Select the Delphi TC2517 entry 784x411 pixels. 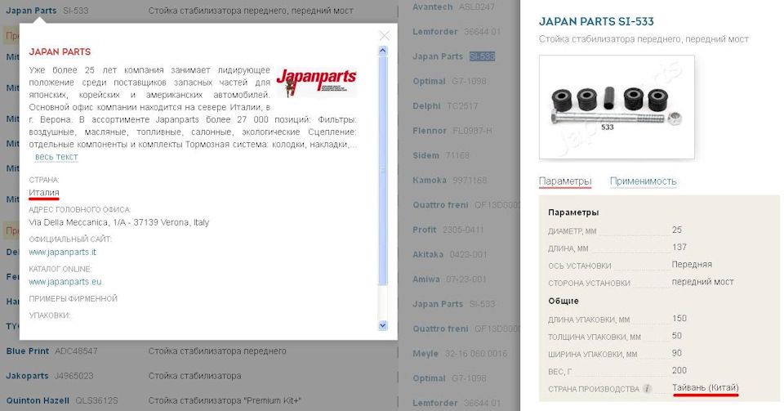tap(445, 106)
